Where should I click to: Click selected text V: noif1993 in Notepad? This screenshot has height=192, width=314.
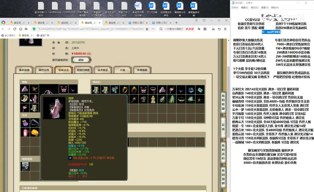pyautogui.click(x=271, y=32)
